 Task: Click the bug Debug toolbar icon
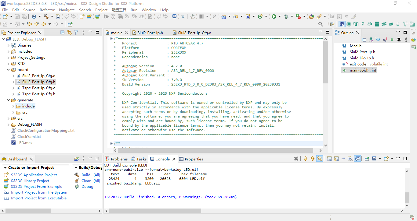pyautogui.click(x=286, y=16)
